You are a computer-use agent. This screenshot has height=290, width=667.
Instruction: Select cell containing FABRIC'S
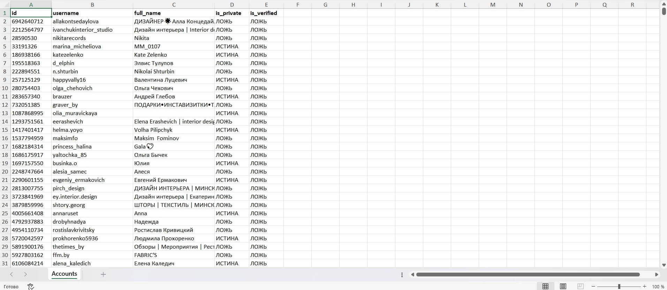coord(174,255)
